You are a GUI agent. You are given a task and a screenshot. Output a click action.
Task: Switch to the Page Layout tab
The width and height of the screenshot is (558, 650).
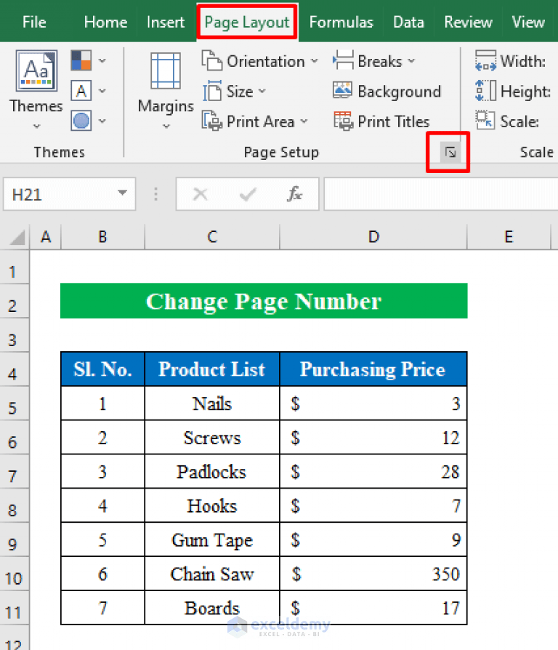pyautogui.click(x=247, y=22)
